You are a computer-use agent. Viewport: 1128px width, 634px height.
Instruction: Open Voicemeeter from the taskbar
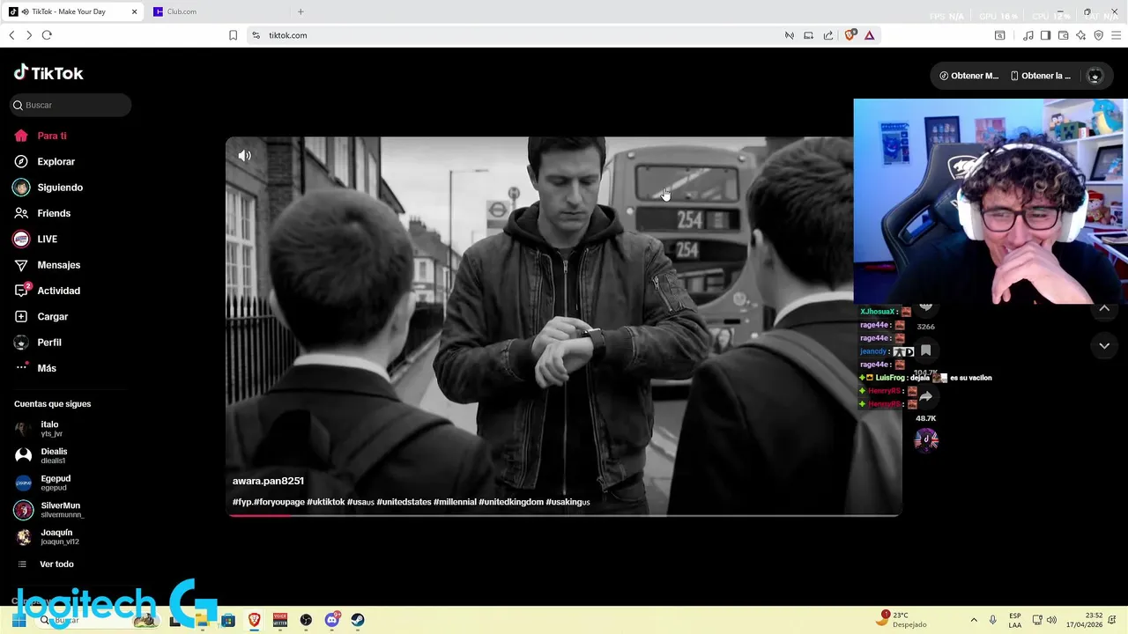[x=280, y=620]
